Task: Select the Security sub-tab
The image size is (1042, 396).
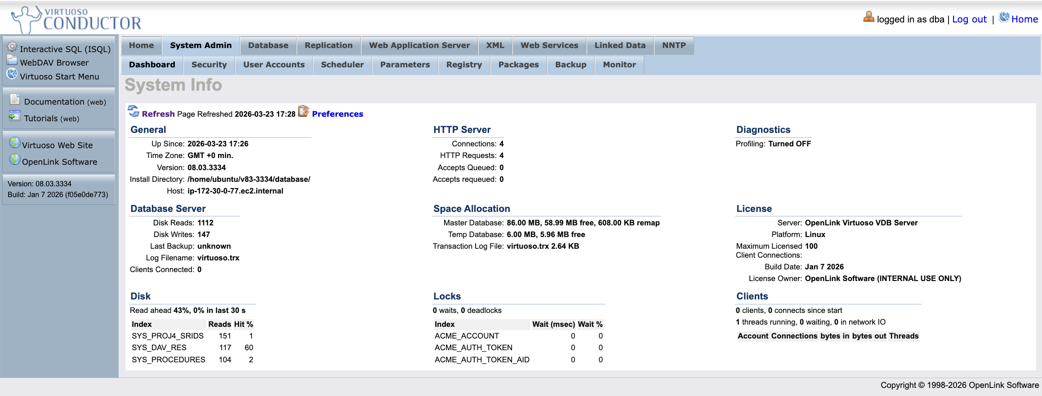Action: coord(209,65)
